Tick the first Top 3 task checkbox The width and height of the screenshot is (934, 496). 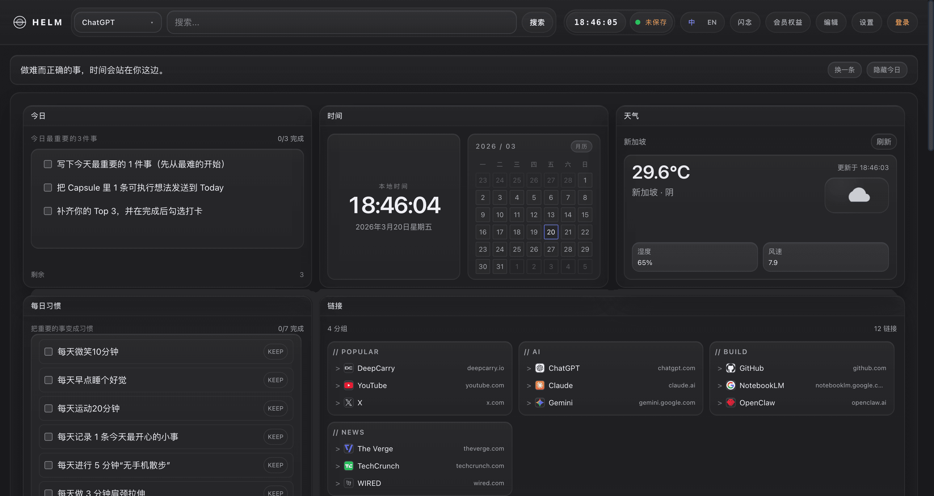tap(48, 164)
